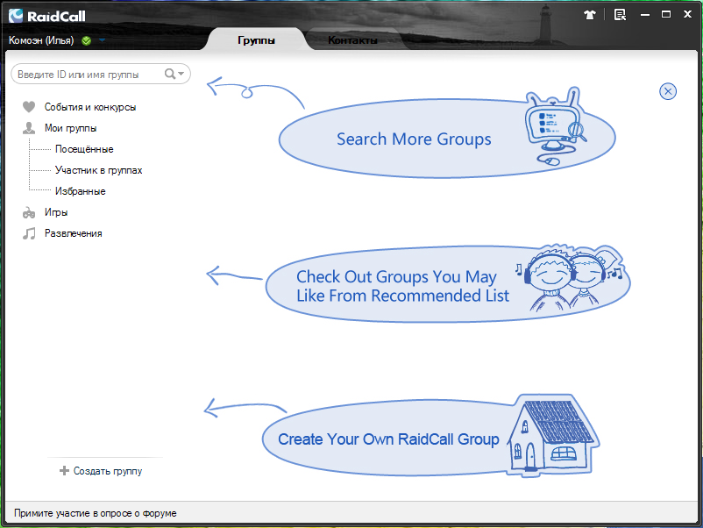Click the username Комоэн (Илья)
The width and height of the screenshot is (703, 528).
(41, 40)
